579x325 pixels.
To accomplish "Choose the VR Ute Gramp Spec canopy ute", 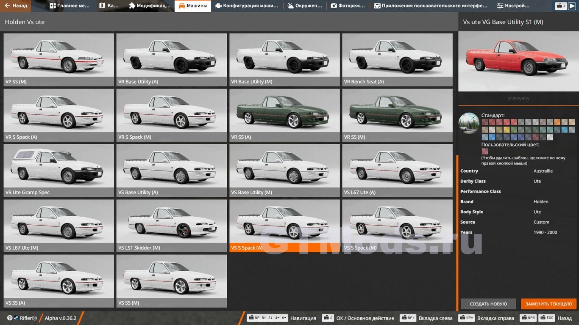I will coord(59,171).
